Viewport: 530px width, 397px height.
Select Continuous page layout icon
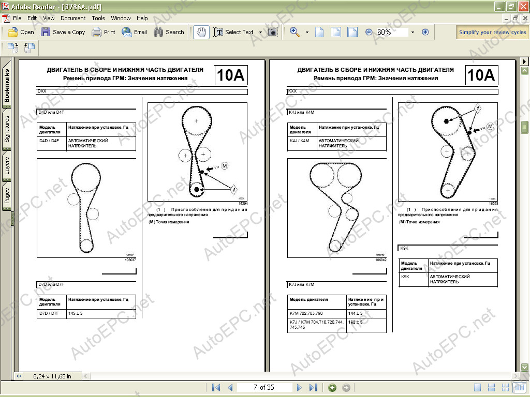pos(492,388)
